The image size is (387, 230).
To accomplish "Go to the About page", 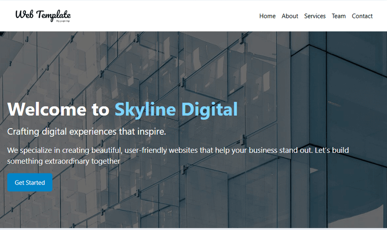I will pyautogui.click(x=290, y=16).
